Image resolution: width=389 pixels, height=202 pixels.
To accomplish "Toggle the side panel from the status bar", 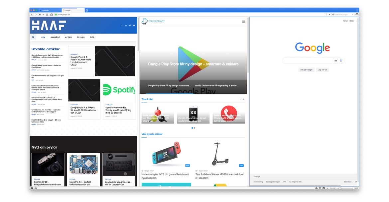I will coord(32,188).
